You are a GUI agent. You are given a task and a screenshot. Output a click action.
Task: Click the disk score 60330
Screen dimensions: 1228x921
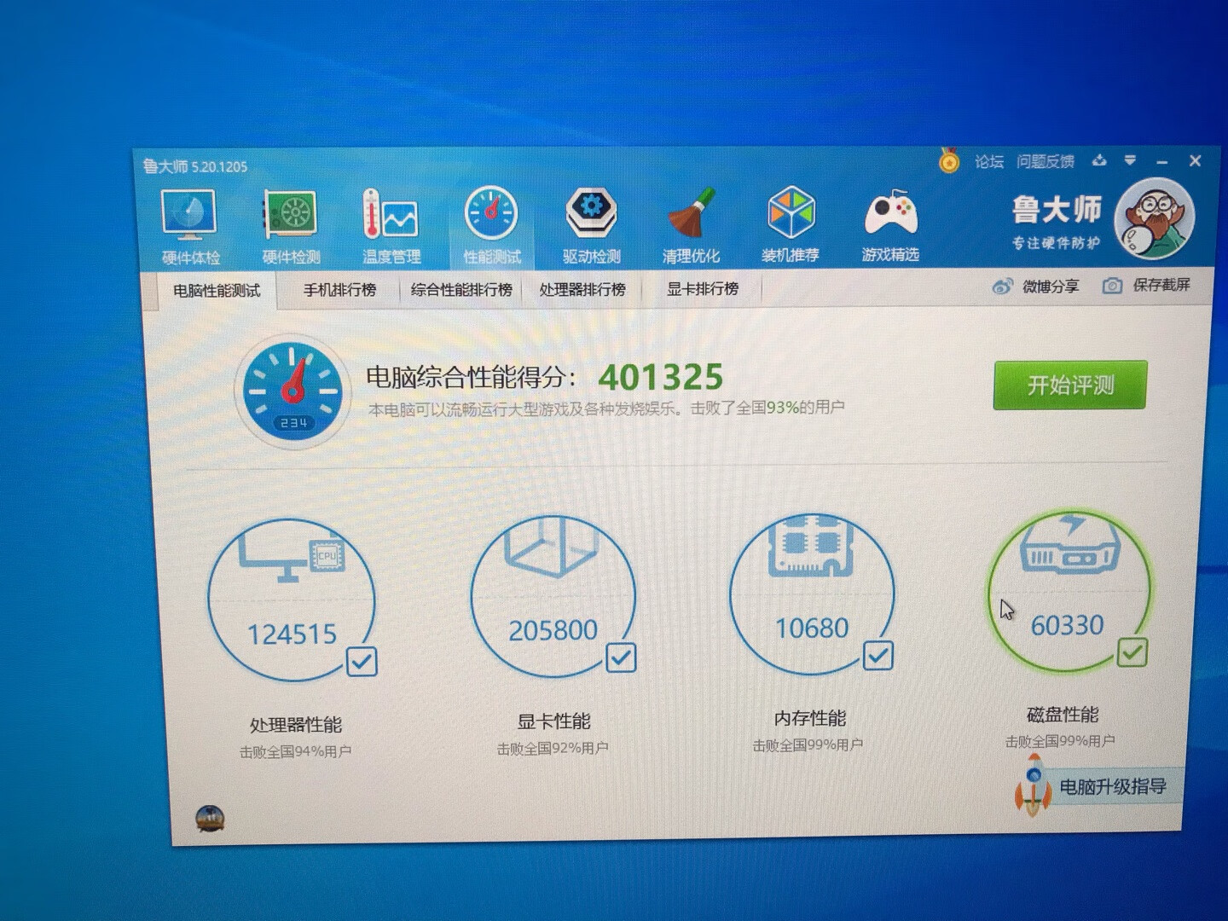point(1067,625)
